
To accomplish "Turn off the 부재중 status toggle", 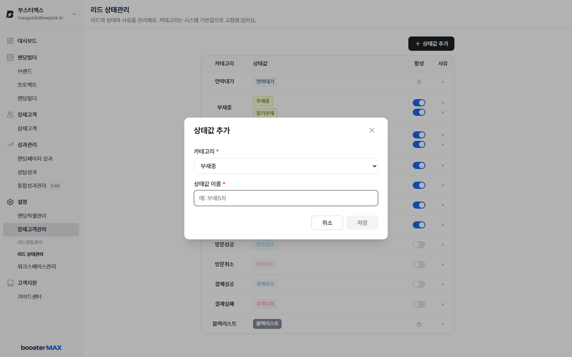I will (x=419, y=103).
